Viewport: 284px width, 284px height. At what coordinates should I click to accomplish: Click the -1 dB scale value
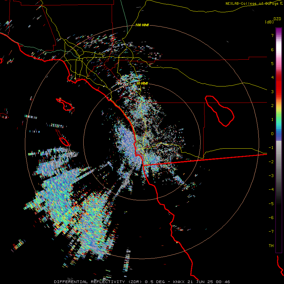(271, 148)
